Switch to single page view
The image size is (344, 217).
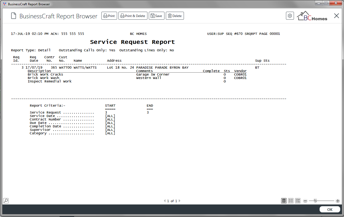284,201
